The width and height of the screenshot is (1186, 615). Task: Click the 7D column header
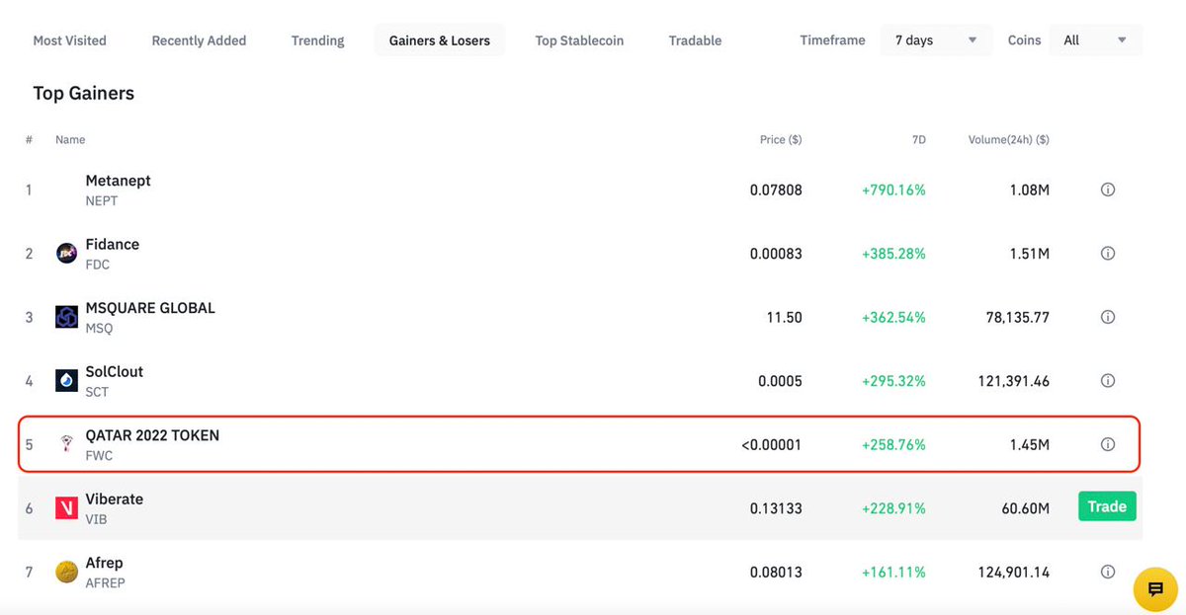click(x=918, y=140)
